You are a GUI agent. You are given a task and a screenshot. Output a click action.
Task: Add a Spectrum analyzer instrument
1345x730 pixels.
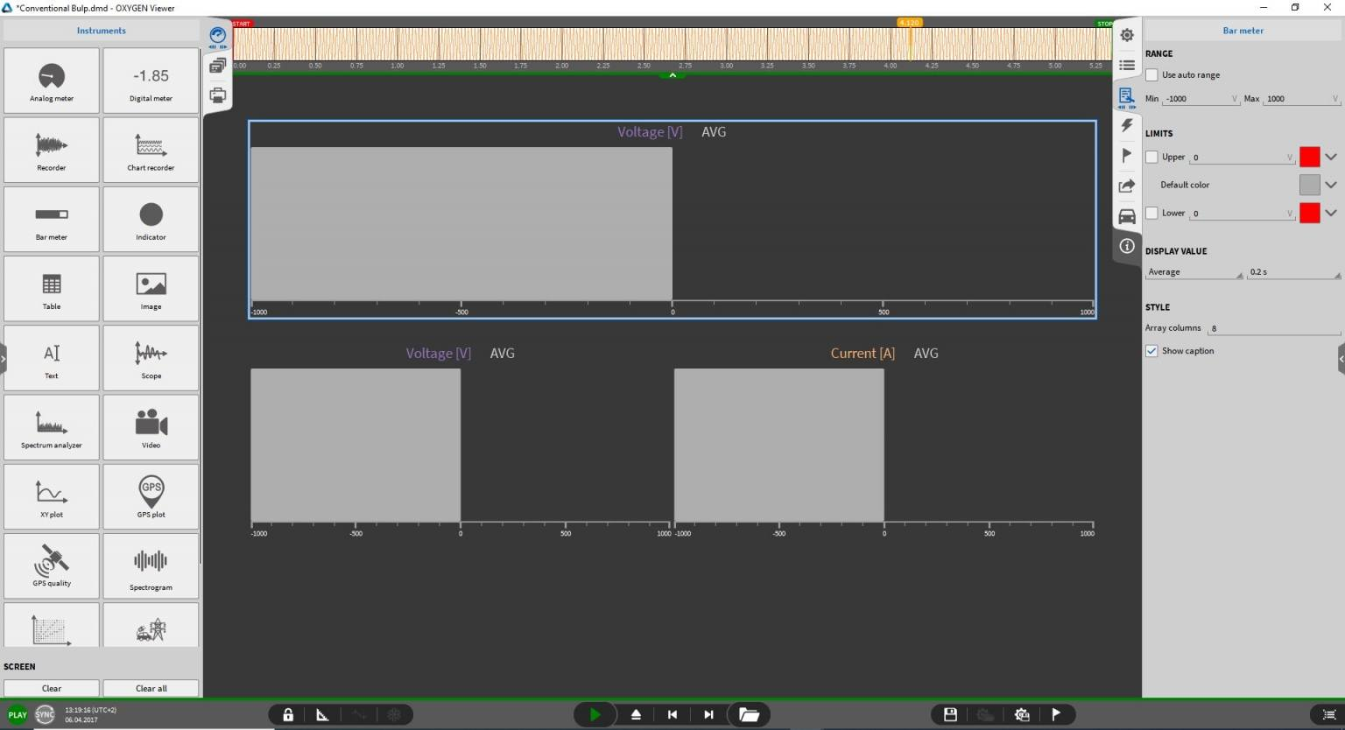point(52,427)
